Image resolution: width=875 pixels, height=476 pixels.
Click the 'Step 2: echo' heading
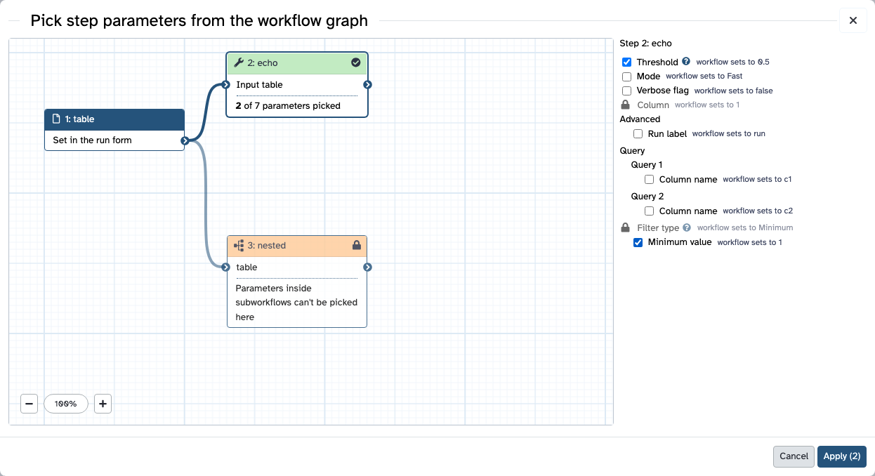pos(645,44)
